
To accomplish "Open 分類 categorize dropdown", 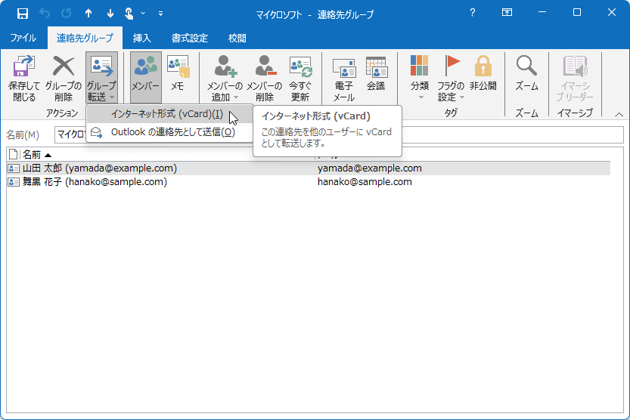I will (x=420, y=79).
